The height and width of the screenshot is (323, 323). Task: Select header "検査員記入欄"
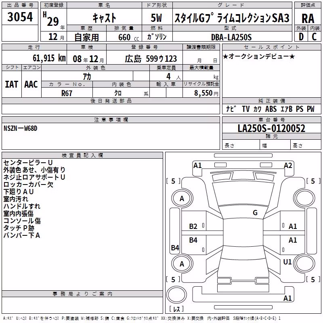82,155
